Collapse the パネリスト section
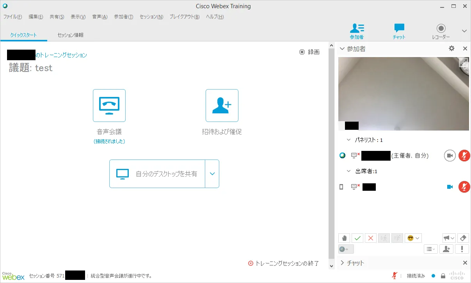The height and width of the screenshot is (283, 471). click(349, 140)
